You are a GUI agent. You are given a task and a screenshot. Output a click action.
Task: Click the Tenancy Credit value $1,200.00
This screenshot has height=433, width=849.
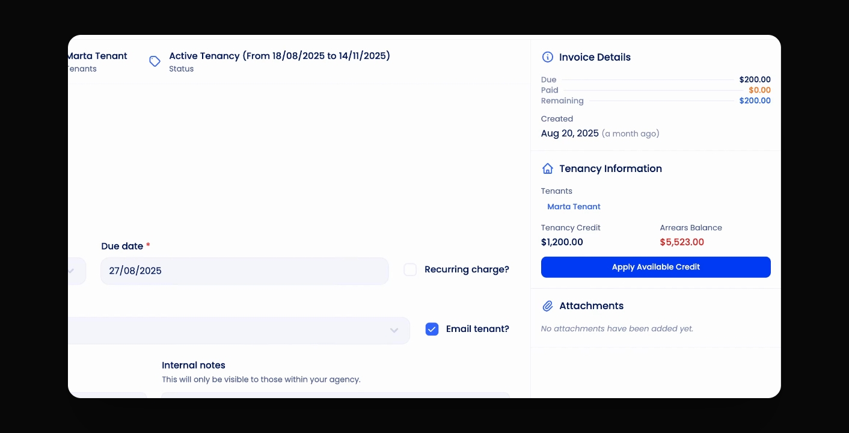[x=562, y=242]
